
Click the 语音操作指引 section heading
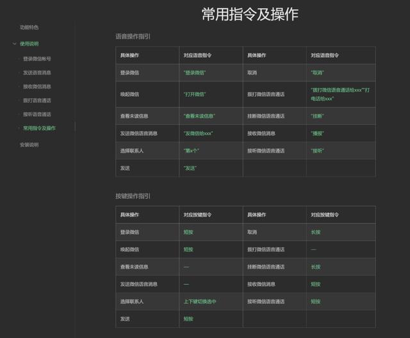coord(133,37)
